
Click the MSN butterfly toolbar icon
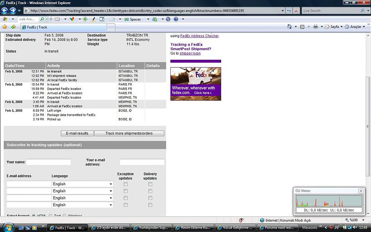point(72,19)
